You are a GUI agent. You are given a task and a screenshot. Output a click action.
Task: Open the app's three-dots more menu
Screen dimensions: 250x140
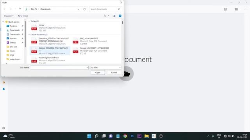pos(246,9)
